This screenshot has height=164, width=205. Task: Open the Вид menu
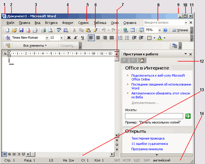tap(37, 23)
